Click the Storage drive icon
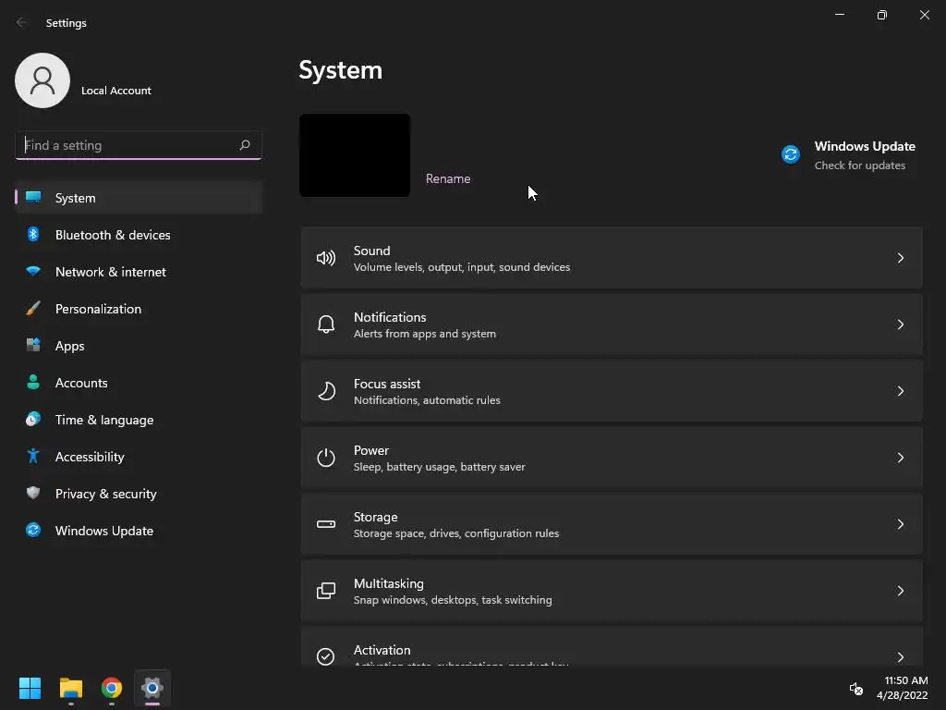The height and width of the screenshot is (710, 946). pyautogui.click(x=326, y=524)
